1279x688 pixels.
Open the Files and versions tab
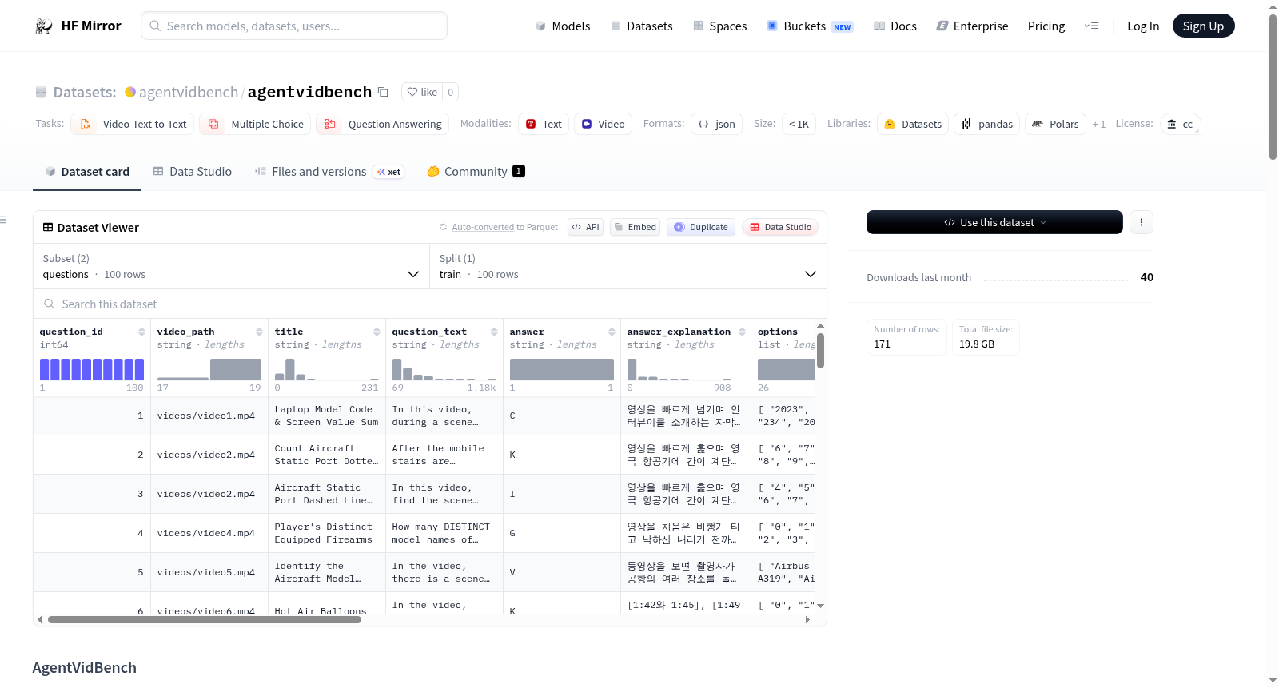coord(329,171)
